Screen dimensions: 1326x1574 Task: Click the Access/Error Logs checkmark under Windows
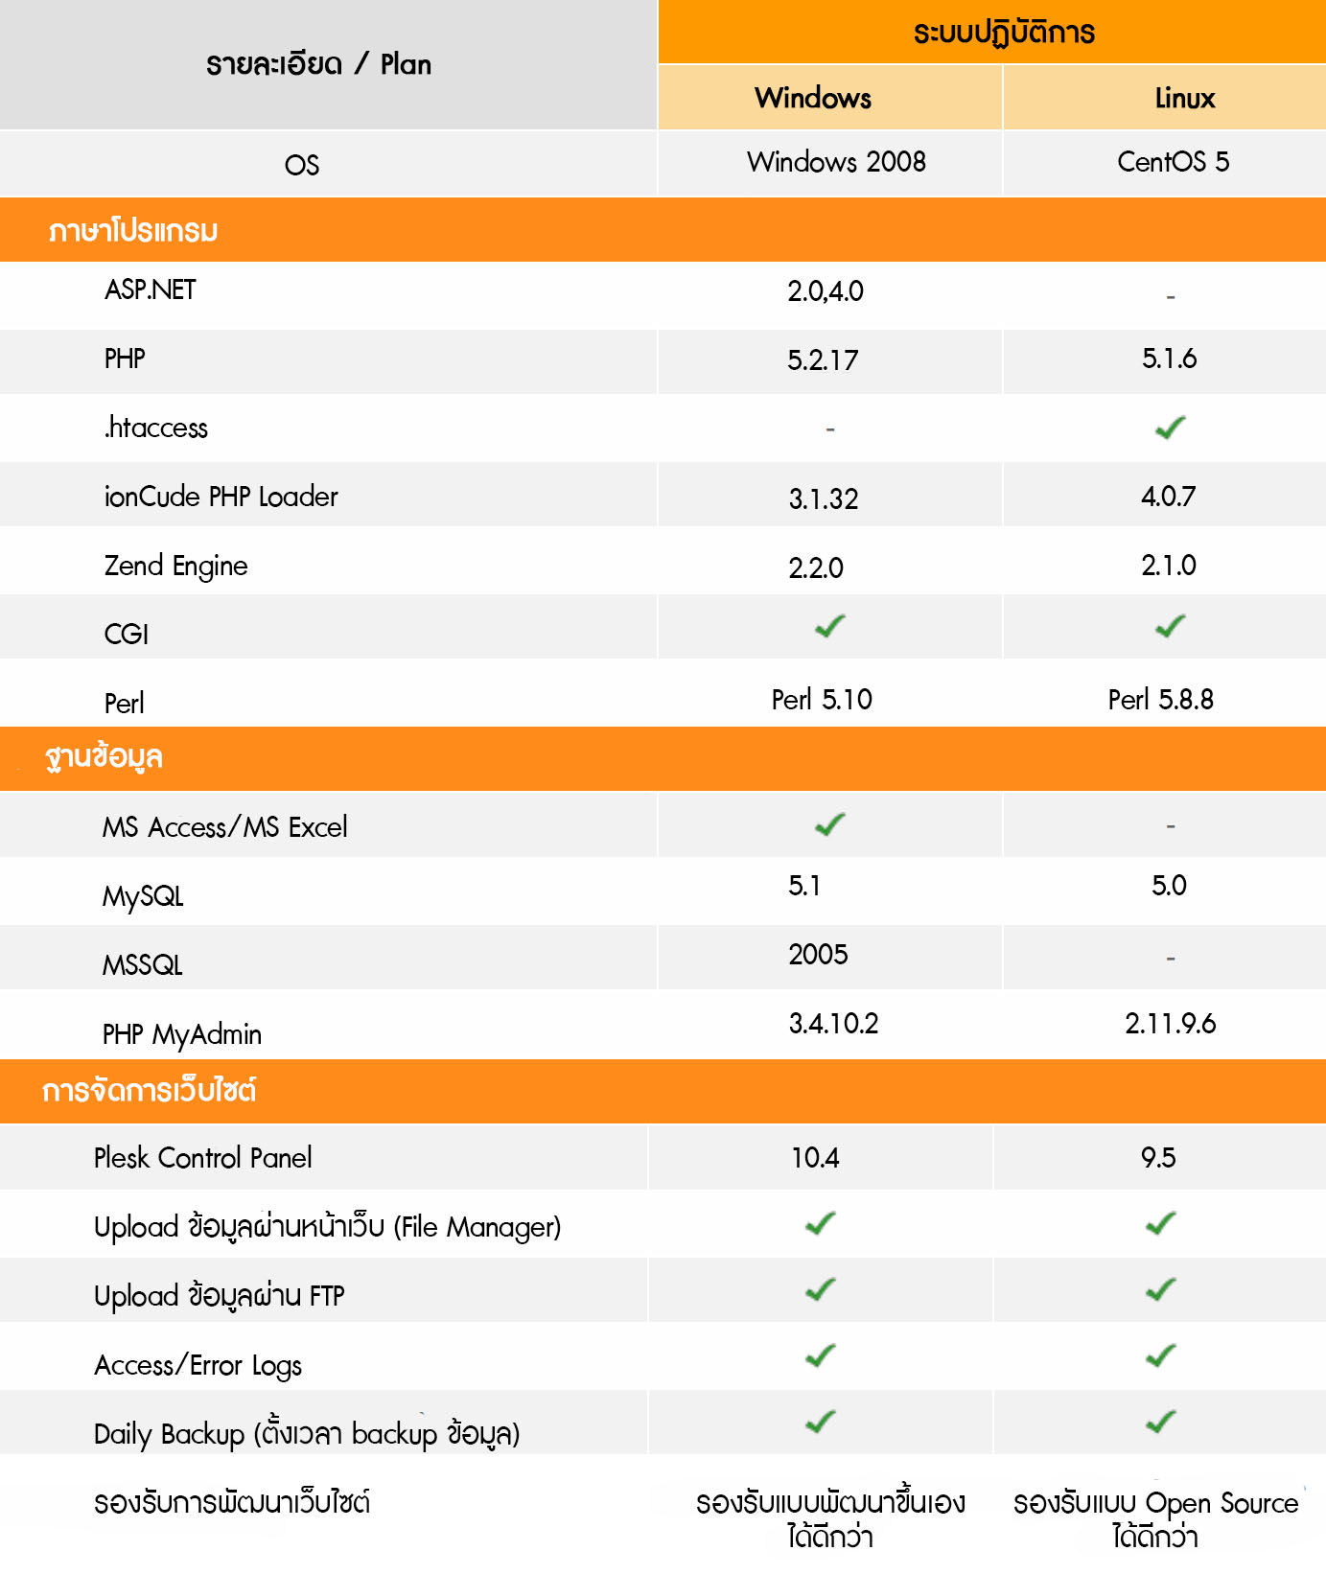[820, 1355]
